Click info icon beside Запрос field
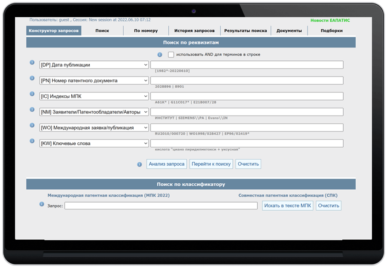Image resolution: width=387 pixels, height=268 pixels. point(42,204)
